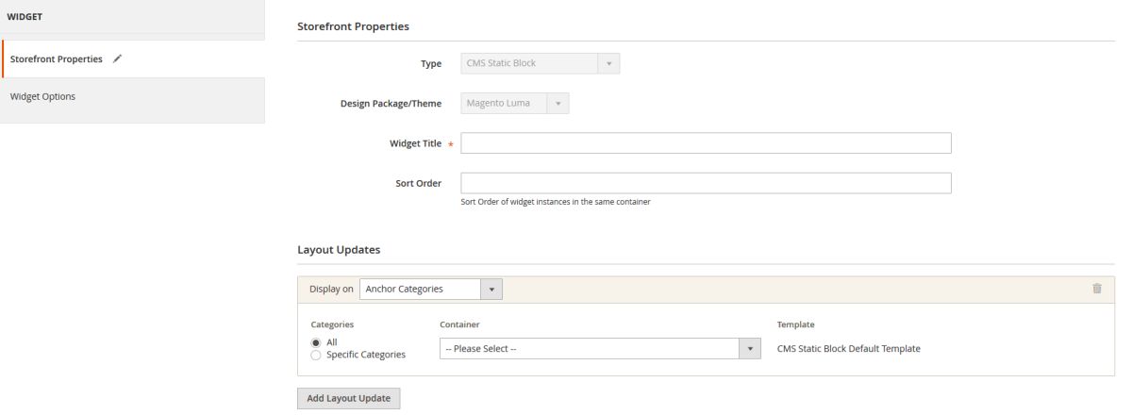Choose the Specific Categories radio option
This screenshot has height=415, width=1132.
(316, 355)
